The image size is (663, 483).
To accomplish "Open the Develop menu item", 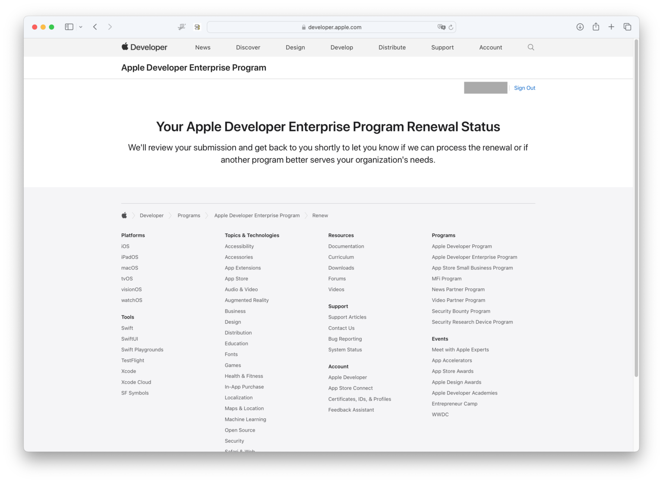I will pos(341,47).
